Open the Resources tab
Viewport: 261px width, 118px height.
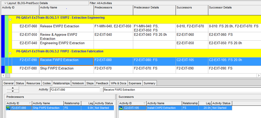(33, 83)
